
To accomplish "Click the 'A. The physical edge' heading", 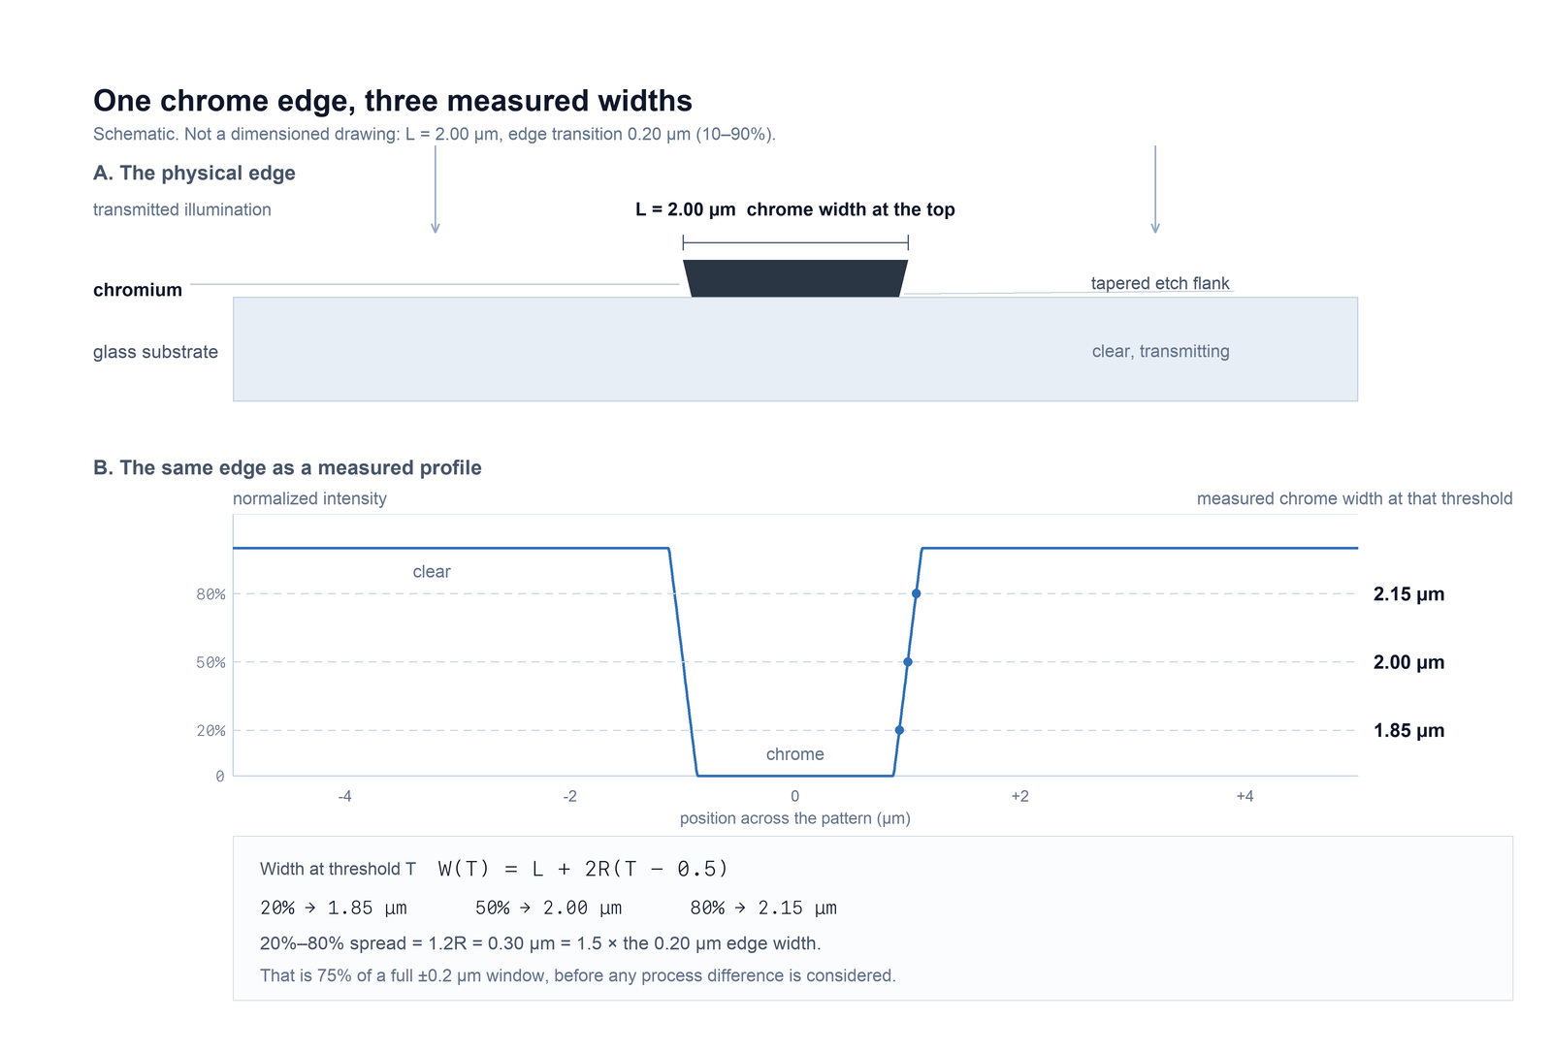I will click(194, 173).
